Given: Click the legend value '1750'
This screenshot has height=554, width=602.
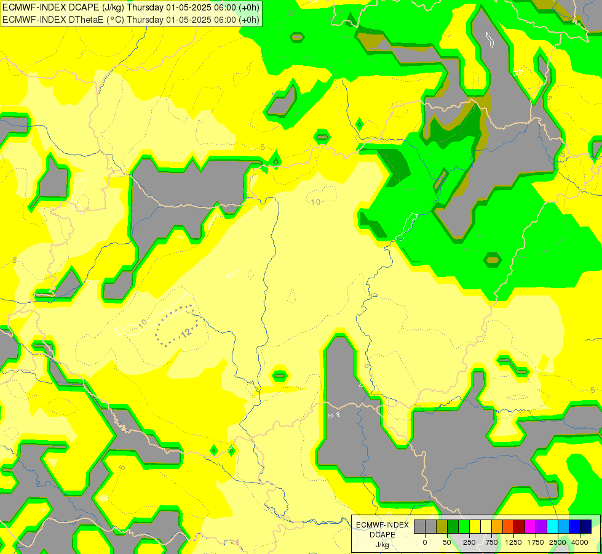Looking at the screenshot, I should (x=536, y=542).
